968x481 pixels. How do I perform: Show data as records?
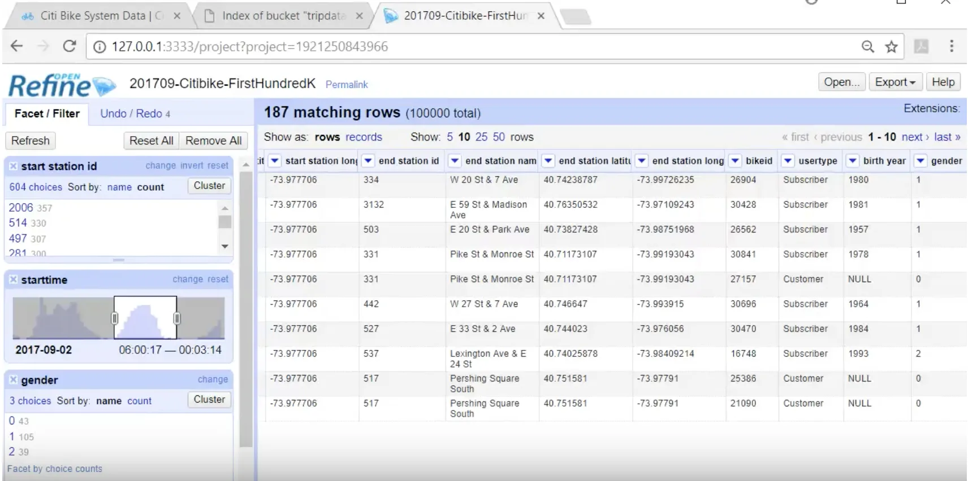(x=364, y=137)
